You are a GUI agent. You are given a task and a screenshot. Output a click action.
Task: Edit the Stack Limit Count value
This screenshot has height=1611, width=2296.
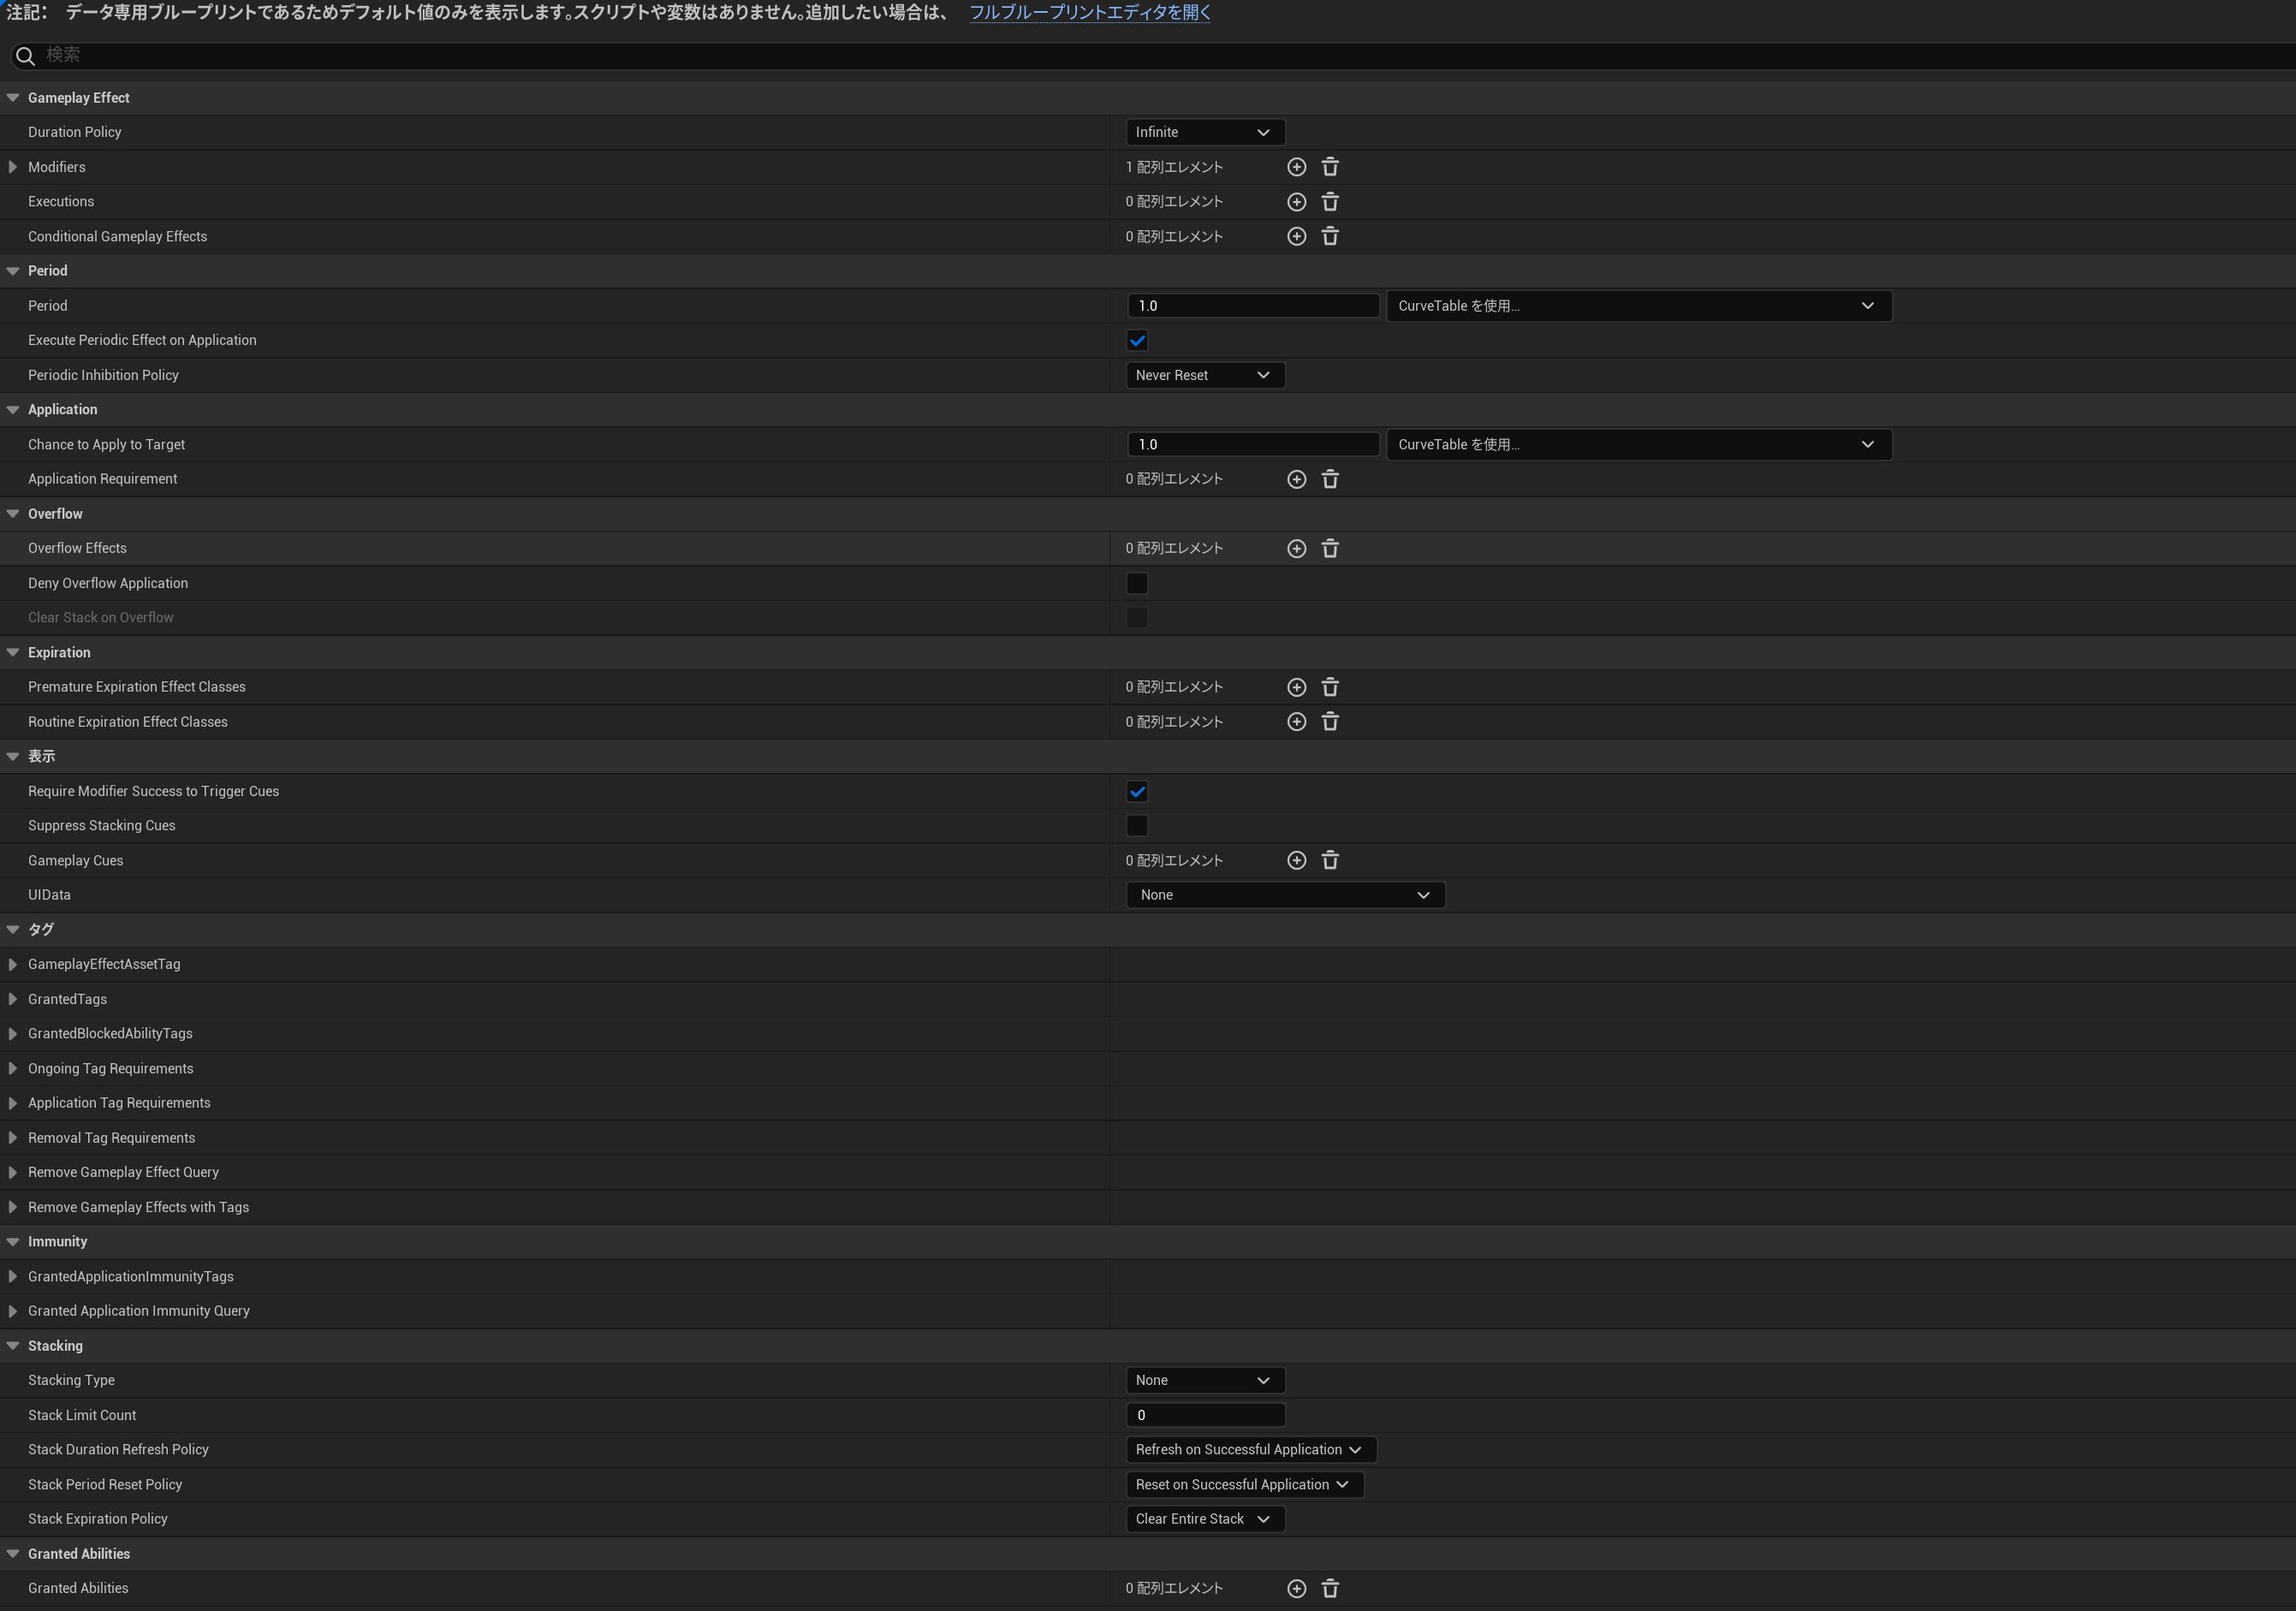[1205, 1414]
